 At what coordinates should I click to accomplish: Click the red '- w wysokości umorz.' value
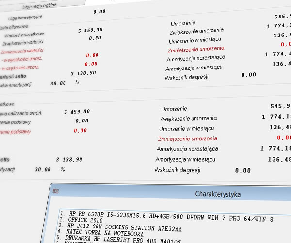point(92,55)
